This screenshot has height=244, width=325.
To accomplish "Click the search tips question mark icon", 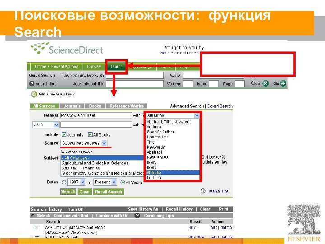I will [32, 84].
